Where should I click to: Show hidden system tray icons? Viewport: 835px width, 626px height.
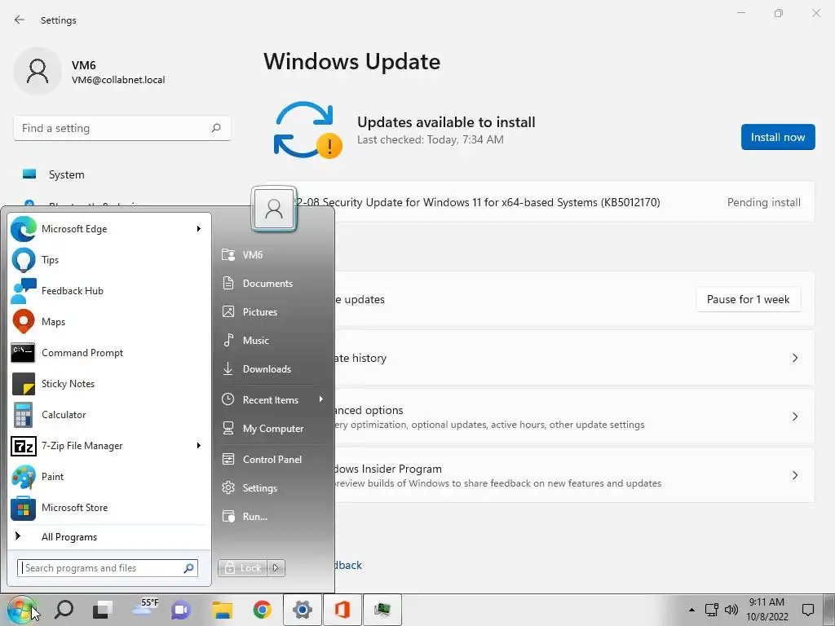[691, 610]
